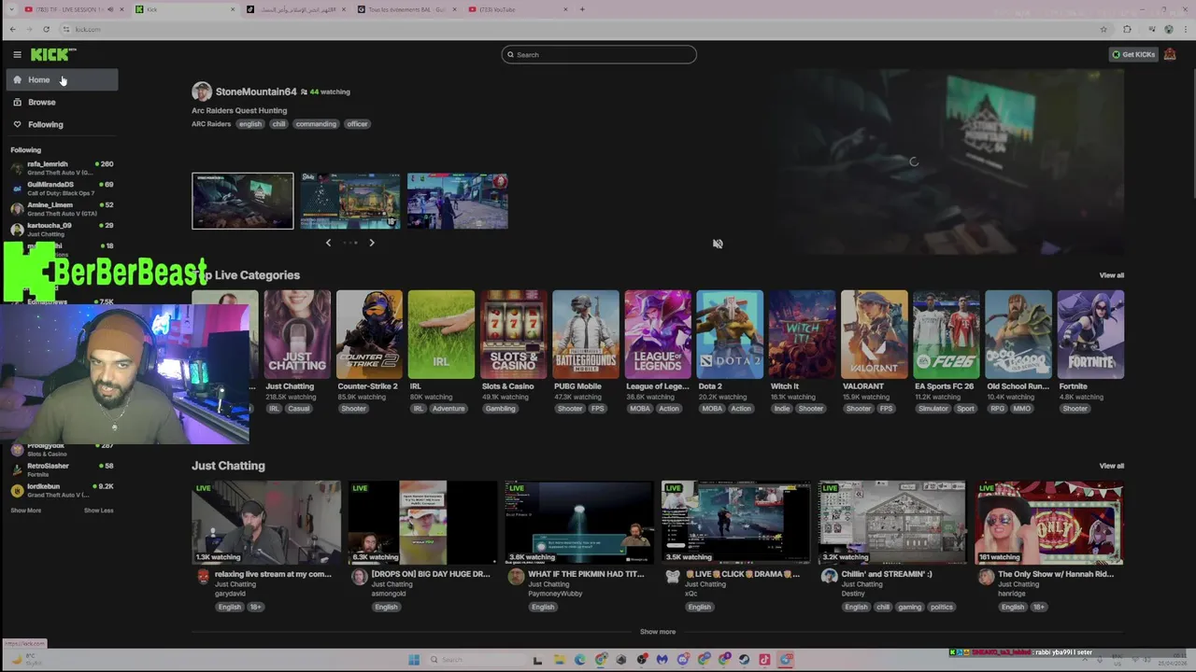Open League of Legends category card
This screenshot has height=672, width=1196.
[x=658, y=334]
